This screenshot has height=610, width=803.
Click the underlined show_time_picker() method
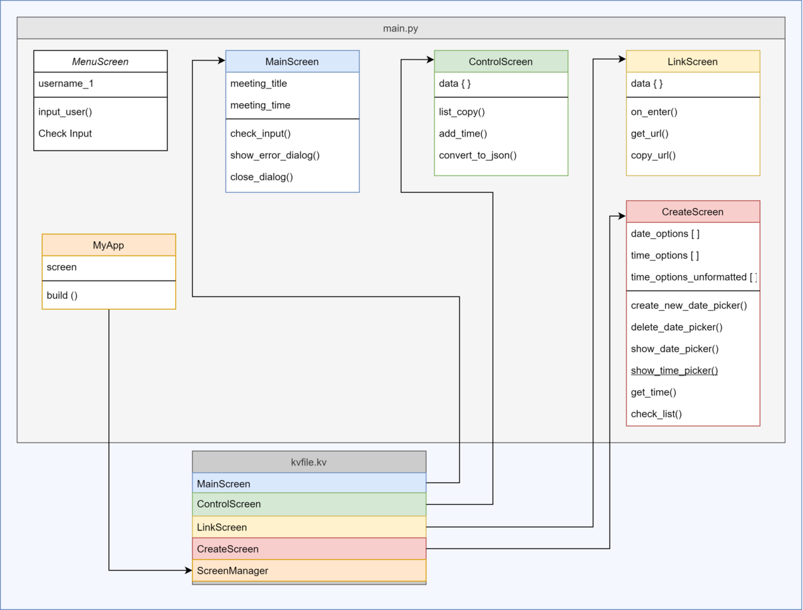coord(674,370)
